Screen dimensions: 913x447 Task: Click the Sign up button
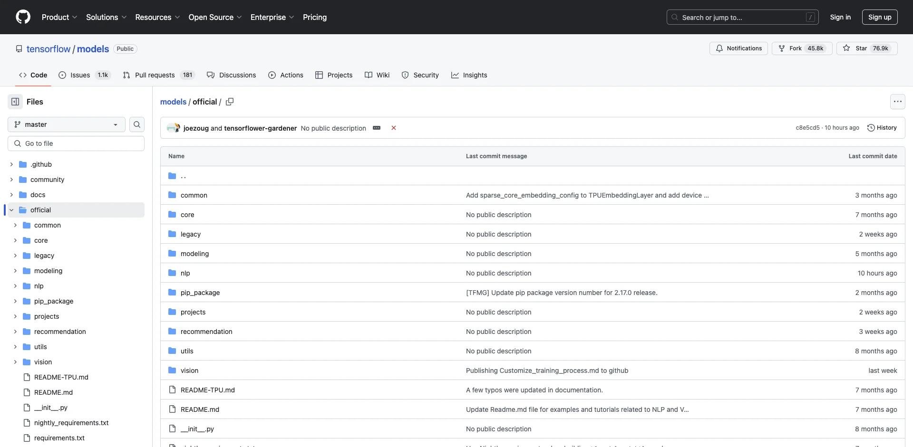click(880, 17)
